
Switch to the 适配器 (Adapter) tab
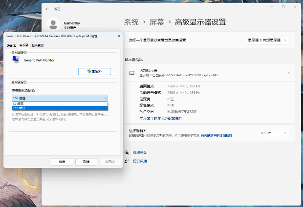[12, 45]
